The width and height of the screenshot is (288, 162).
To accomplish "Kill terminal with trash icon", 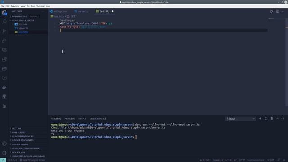I will coord(272,119).
